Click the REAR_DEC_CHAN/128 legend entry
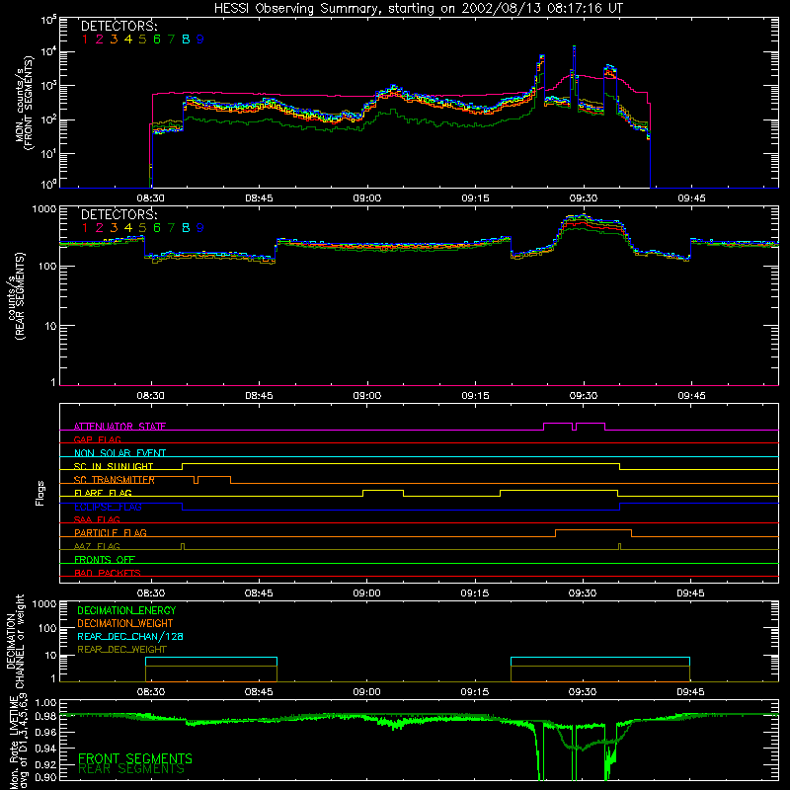The height and width of the screenshot is (790, 790). 130,636
